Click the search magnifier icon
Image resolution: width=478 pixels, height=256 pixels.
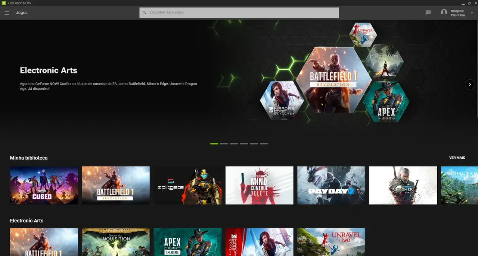145,13
